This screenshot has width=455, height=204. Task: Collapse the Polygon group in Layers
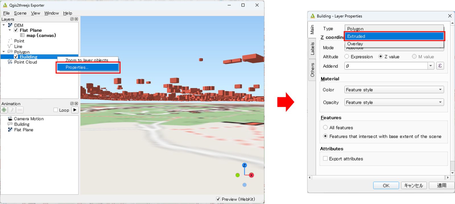[x=4, y=51]
